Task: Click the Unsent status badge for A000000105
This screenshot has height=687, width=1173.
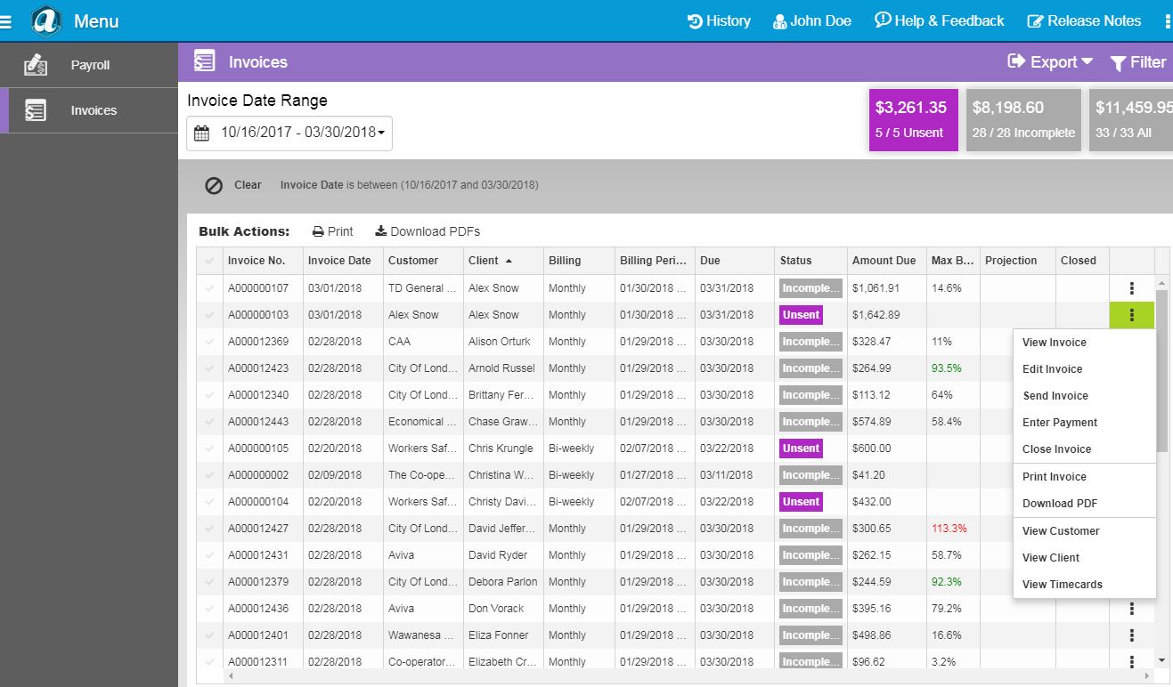Action: [802, 449]
